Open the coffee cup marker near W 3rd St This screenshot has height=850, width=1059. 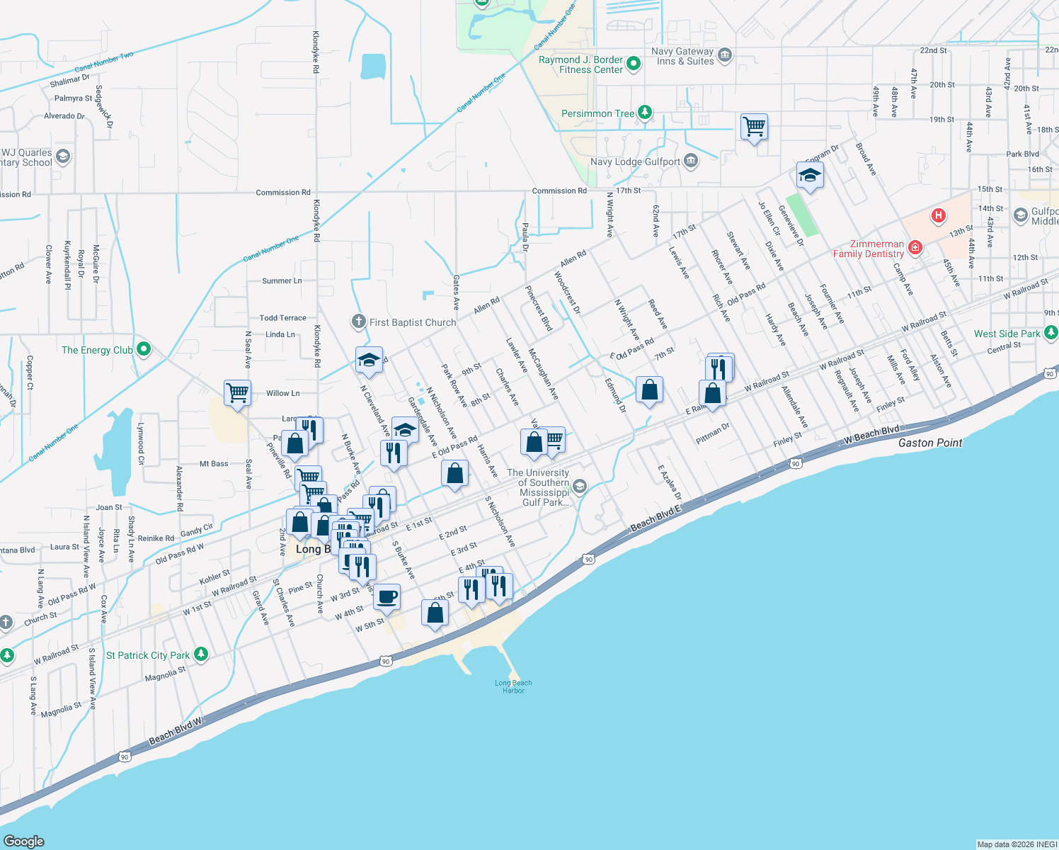(x=387, y=596)
